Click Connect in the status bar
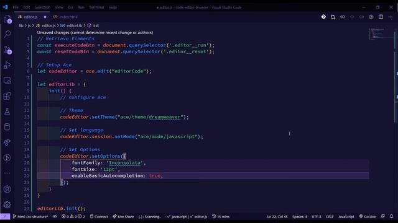Screen dimensions: 398x223 [99, 216]
